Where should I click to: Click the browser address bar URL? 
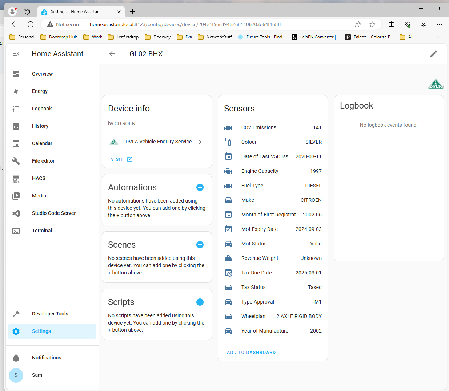click(185, 24)
